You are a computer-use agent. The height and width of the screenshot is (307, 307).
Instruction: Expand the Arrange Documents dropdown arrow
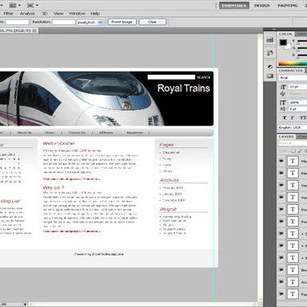coord(19,6)
